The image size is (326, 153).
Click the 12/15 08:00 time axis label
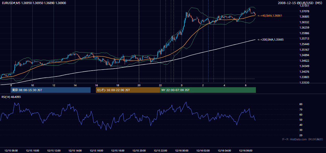tap(11, 151)
